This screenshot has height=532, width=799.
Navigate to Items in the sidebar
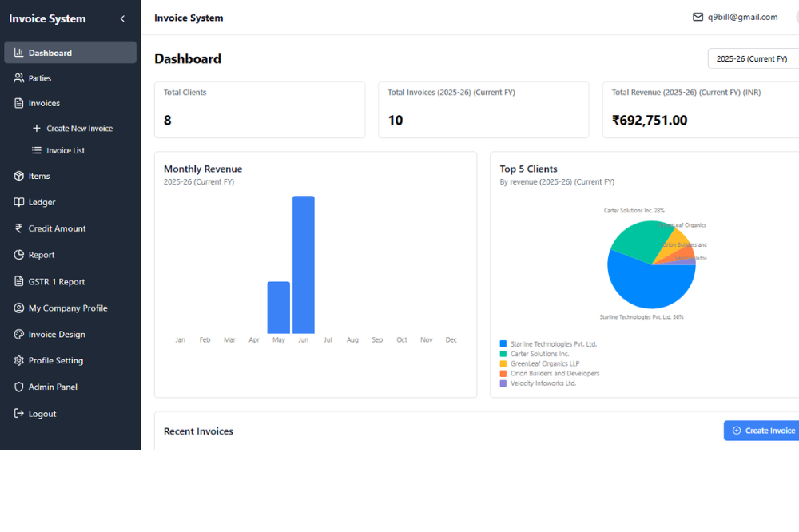click(x=70, y=176)
